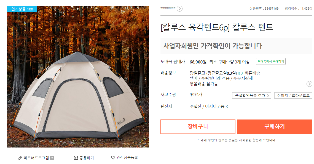
Task: Click the heart icon for 관심상품등록
Action: (113, 158)
